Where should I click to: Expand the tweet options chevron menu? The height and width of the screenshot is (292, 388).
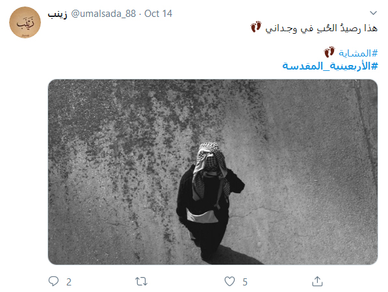(373, 12)
